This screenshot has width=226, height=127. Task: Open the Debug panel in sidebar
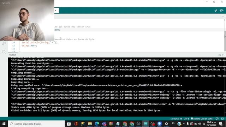coord(4,43)
